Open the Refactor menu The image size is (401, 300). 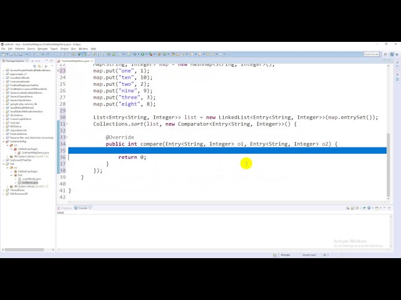[19, 49]
